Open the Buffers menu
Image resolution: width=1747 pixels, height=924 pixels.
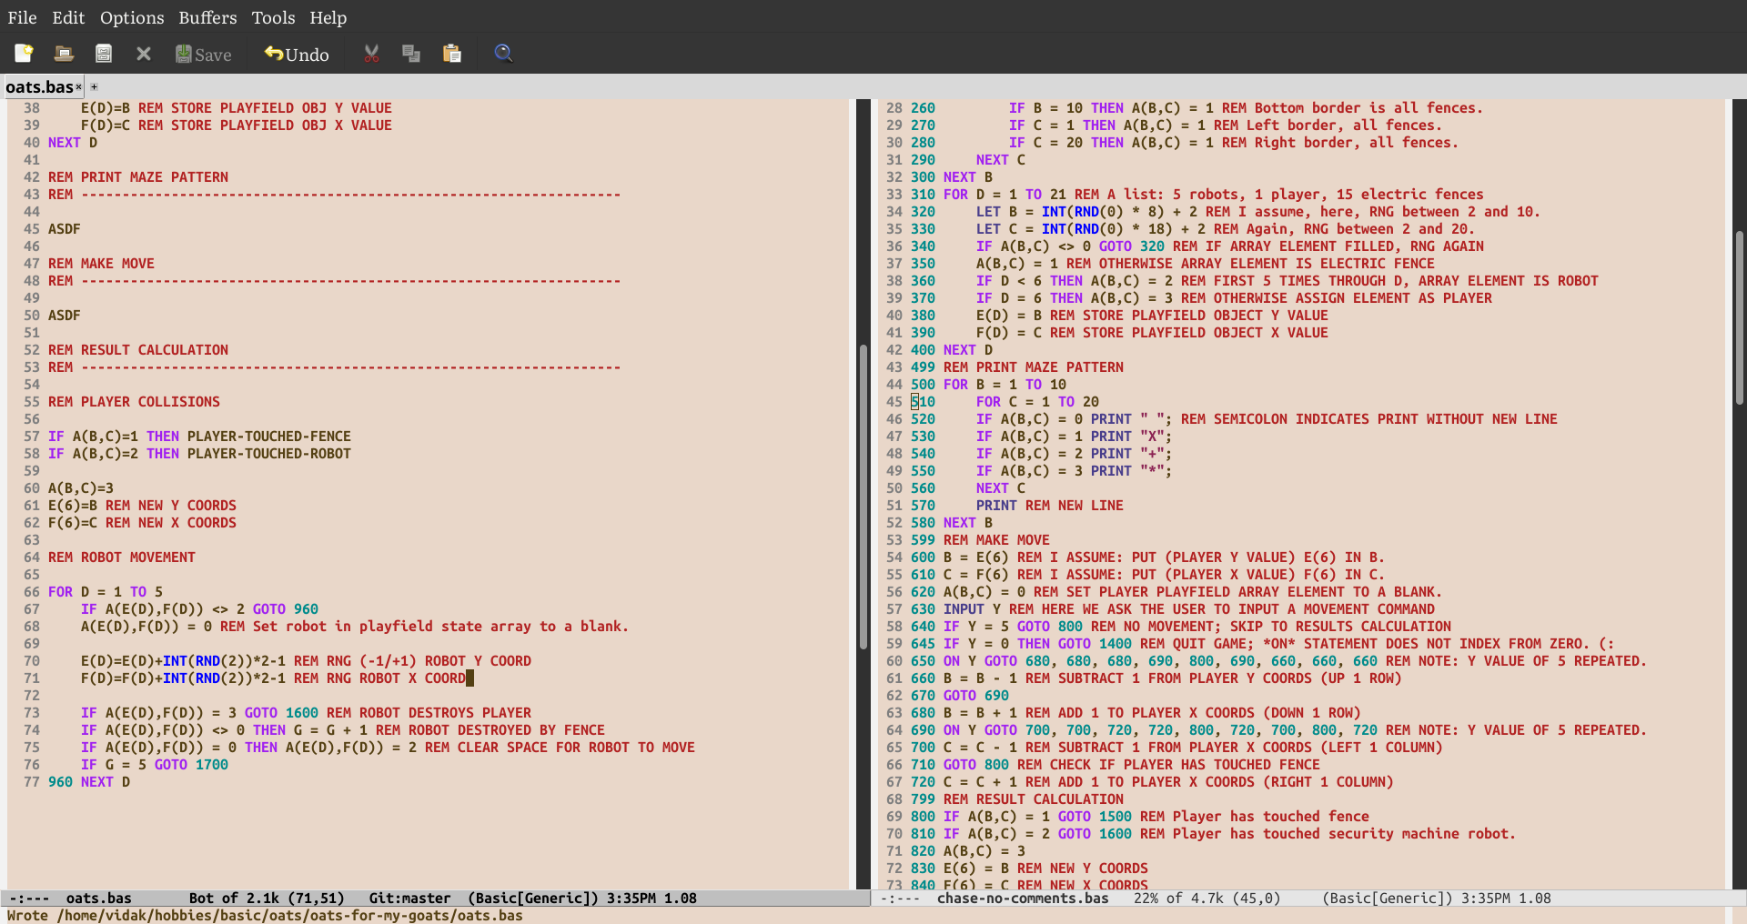point(207,17)
